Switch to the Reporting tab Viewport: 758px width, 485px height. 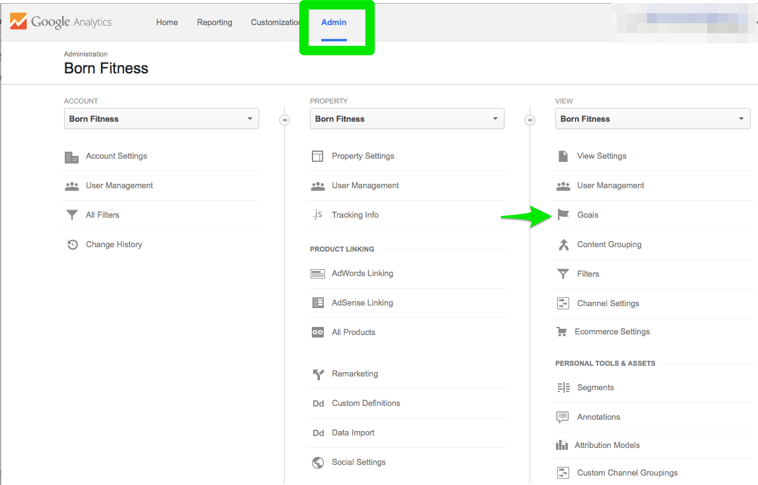click(x=215, y=22)
